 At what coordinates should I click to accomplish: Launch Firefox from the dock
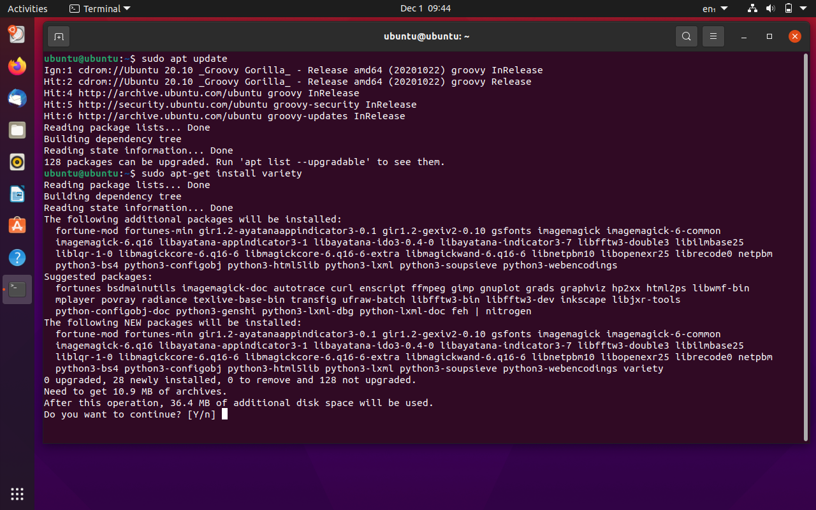click(17, 66)
